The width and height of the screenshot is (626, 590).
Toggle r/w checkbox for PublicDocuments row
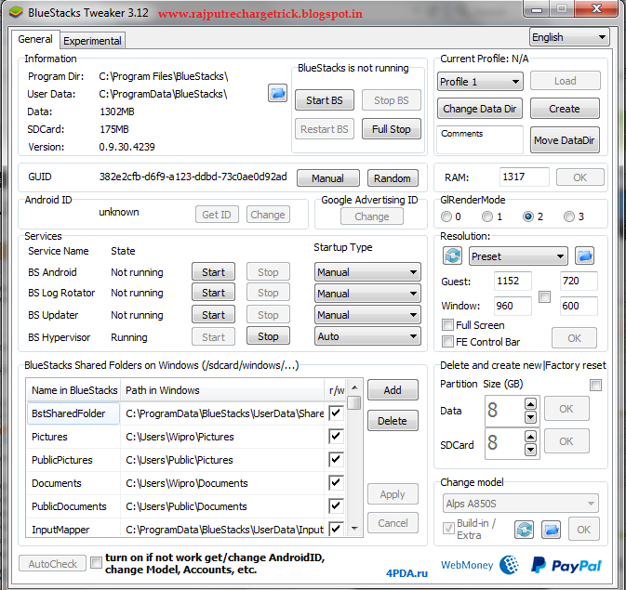tap(336, 505)
